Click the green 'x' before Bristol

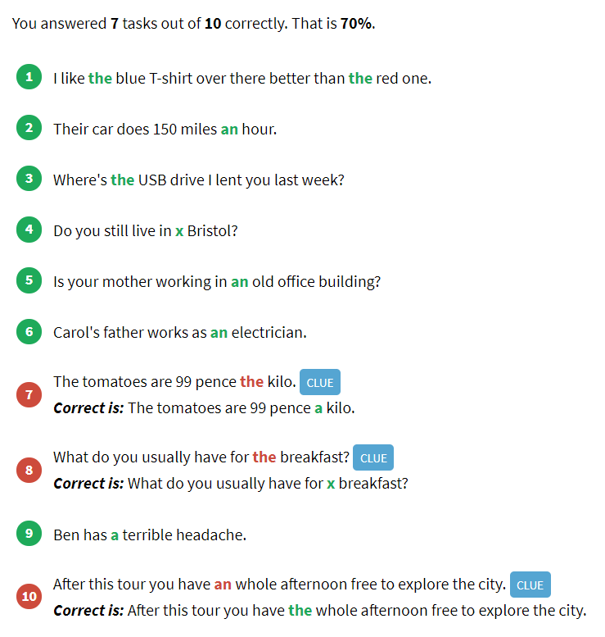[x=179, y=231]
